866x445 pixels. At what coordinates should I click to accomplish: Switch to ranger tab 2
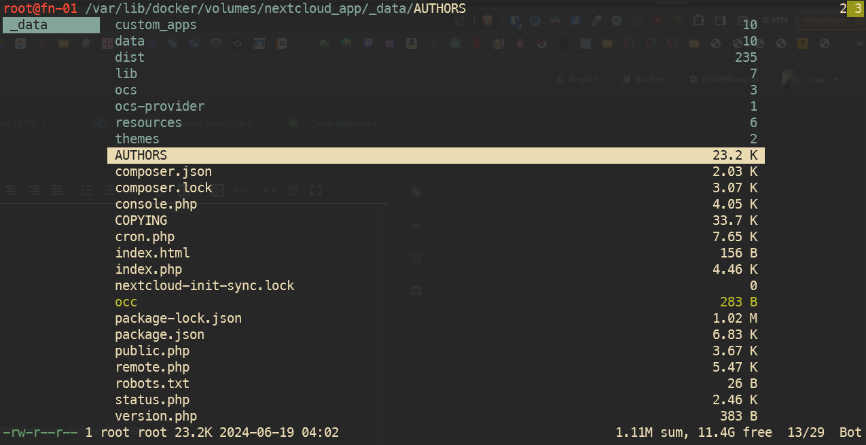click(843, 8)
